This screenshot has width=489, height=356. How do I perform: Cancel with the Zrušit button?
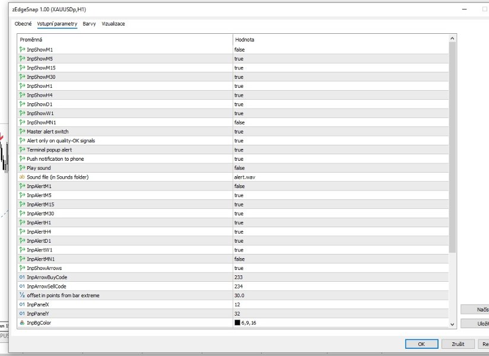pyautogui.click(x=458, y=344)
